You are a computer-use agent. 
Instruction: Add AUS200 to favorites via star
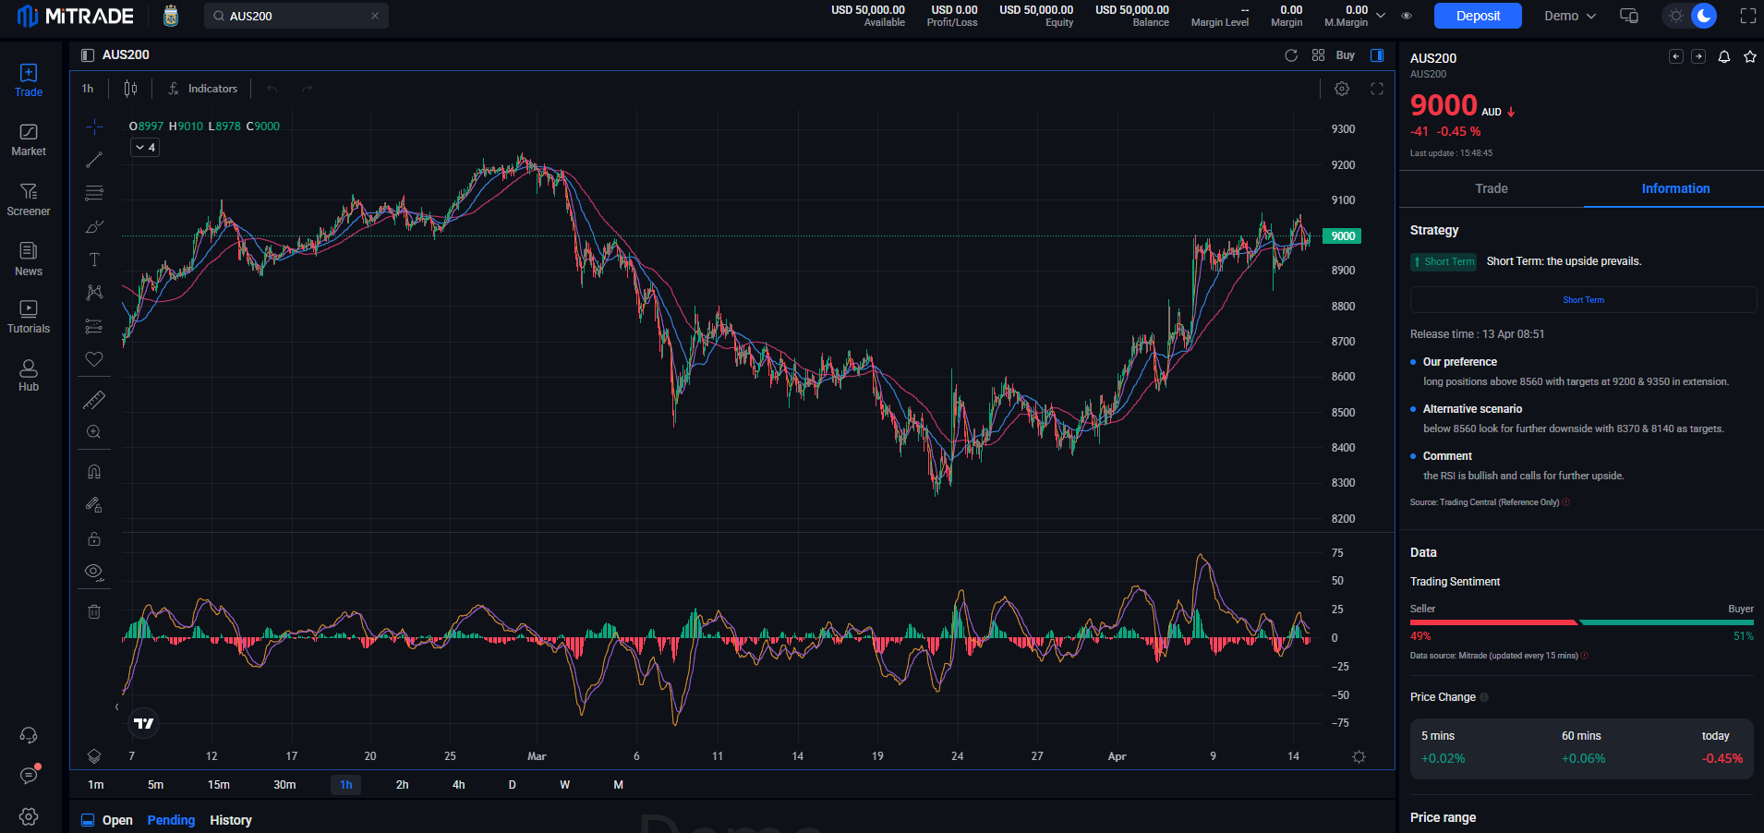point(1749,56)
